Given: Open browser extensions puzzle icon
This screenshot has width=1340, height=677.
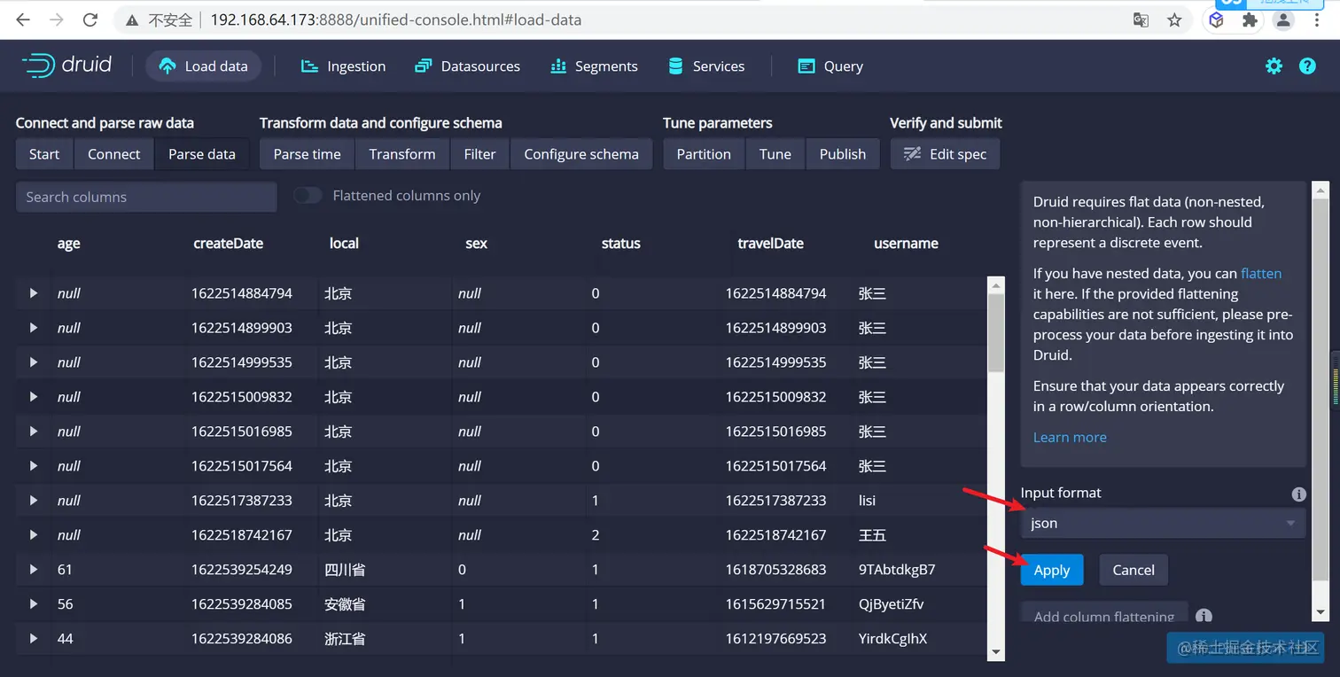Looking at the screenshot, I should click(x=1250, y=19).
